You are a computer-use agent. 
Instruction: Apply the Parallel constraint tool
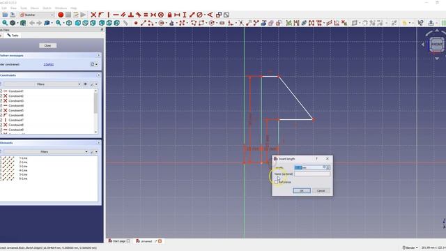click(x=123, y=15)
